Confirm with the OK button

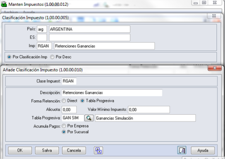click(20, 150)
